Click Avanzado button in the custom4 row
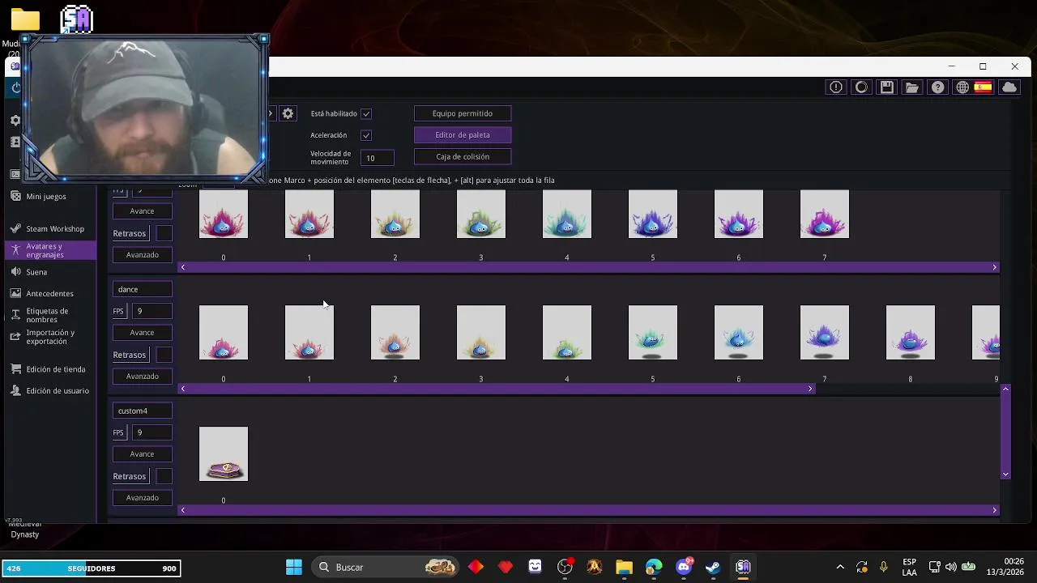Image resolution: width=1037 pixels, height=583 pixels. pos(142,497)
